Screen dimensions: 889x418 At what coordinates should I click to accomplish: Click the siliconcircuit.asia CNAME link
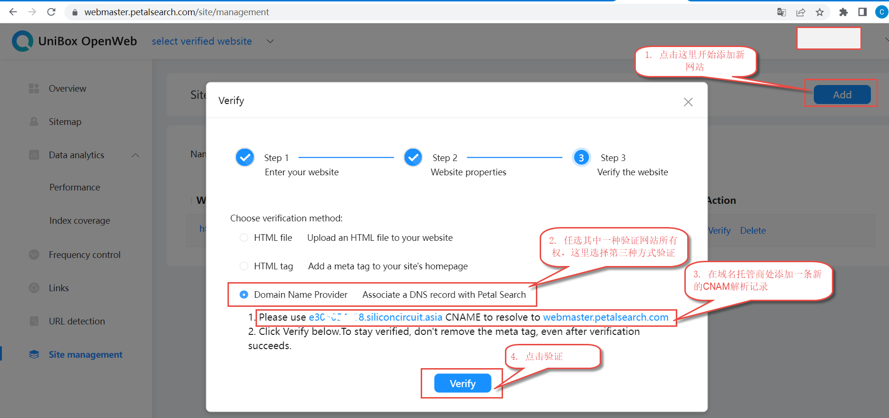(x=375, y=317)
